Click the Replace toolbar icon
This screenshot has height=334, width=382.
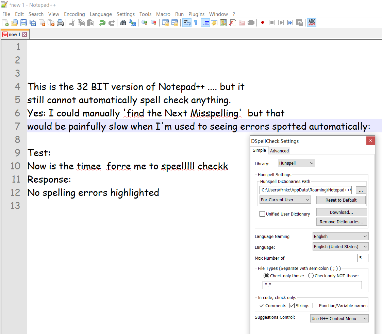point(133,23)
